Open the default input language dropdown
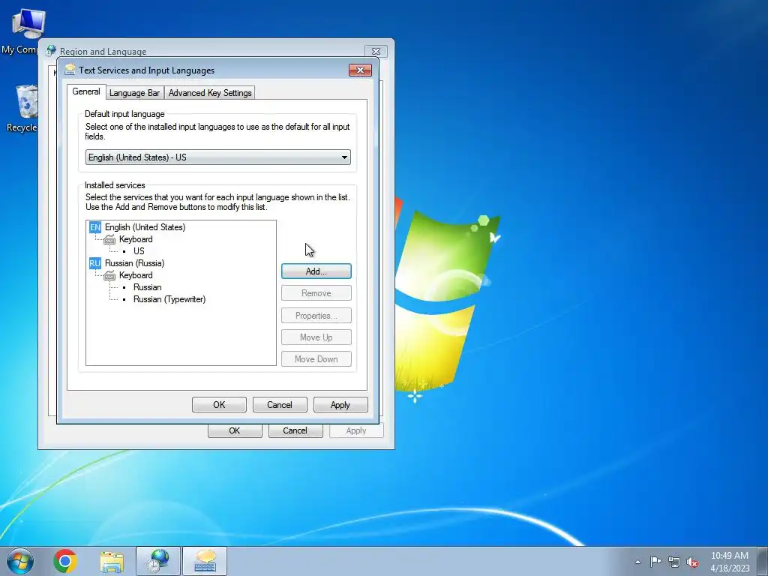The image size is (768, 576). tap(218, 157)
